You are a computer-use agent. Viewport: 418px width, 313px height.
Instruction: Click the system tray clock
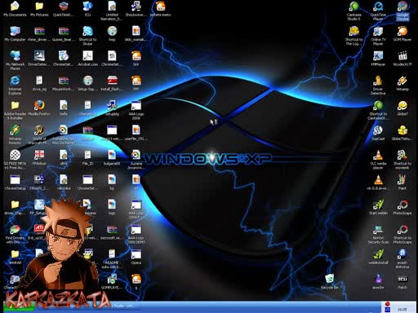pyautogui.click(x=402, y=309)
